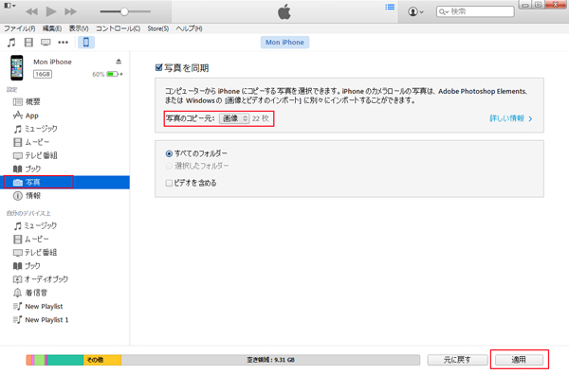This screenshot has height=374, width=569.
Task: Select 選択したフォルダー radio button
Action: (x=169, y=166)
